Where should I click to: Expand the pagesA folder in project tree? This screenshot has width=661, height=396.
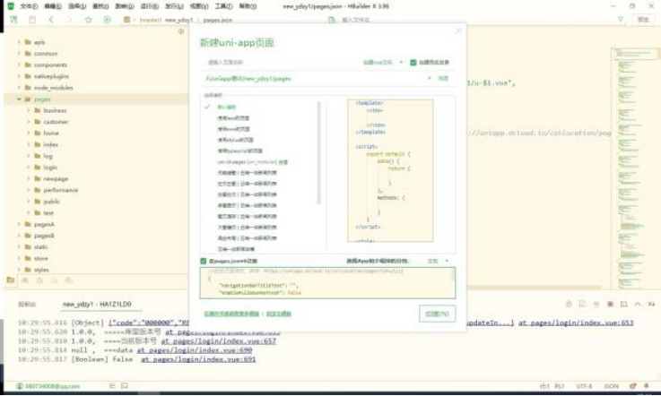[18, 224]
